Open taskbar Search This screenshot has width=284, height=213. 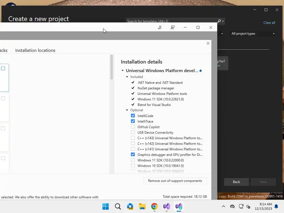[x=118, y=206]
